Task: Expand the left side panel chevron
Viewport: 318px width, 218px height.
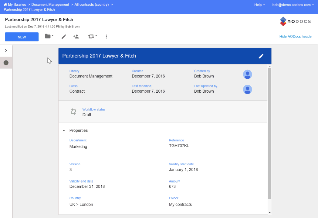Action: pos(6,51)
